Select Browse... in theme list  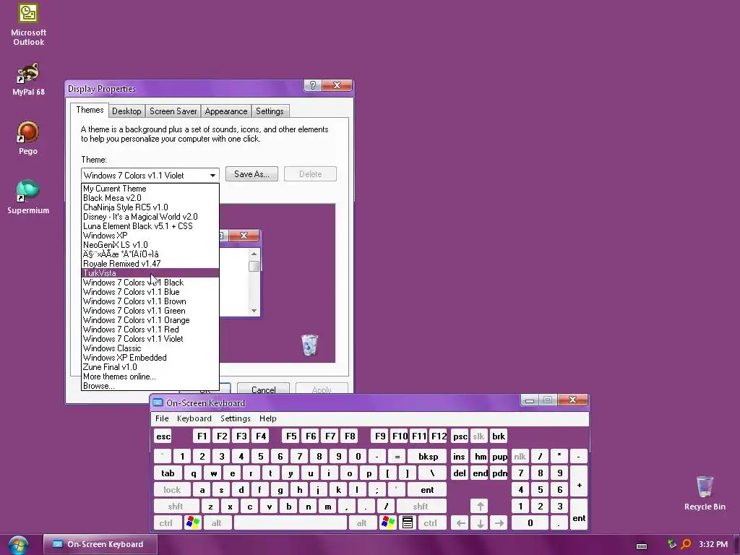click(150, 386)
